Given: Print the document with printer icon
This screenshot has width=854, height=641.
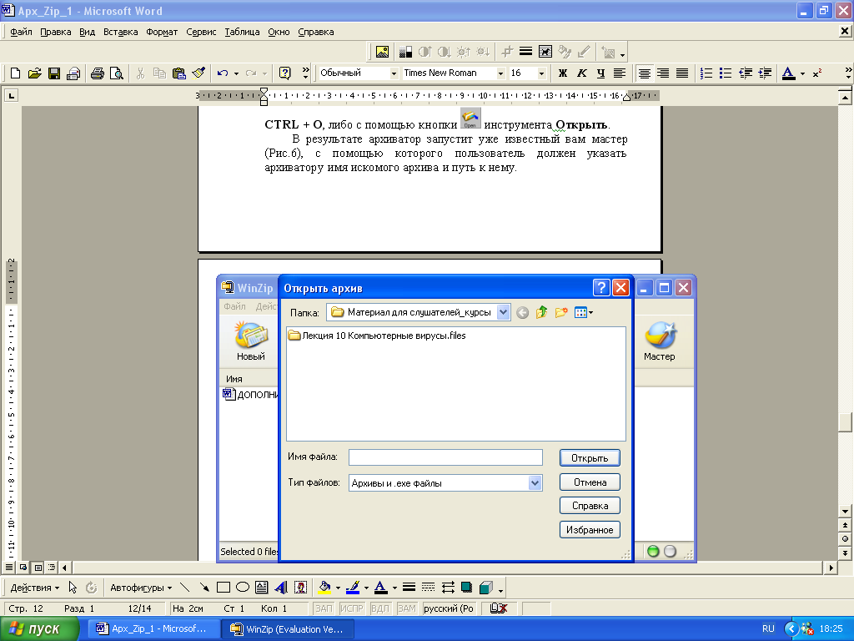Looking at the screenshot, I should coord(97,73).
